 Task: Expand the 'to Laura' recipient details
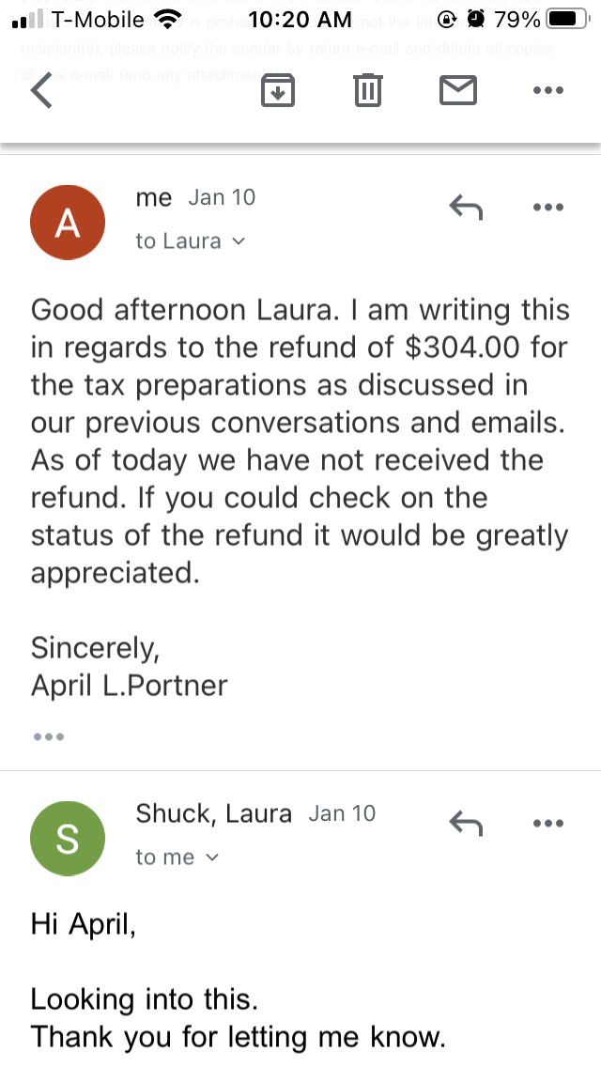coord(188,240)
